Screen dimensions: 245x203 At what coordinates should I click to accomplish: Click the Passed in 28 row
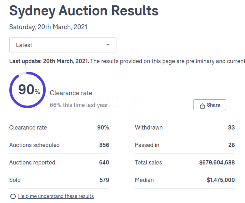tap(185, 145)
